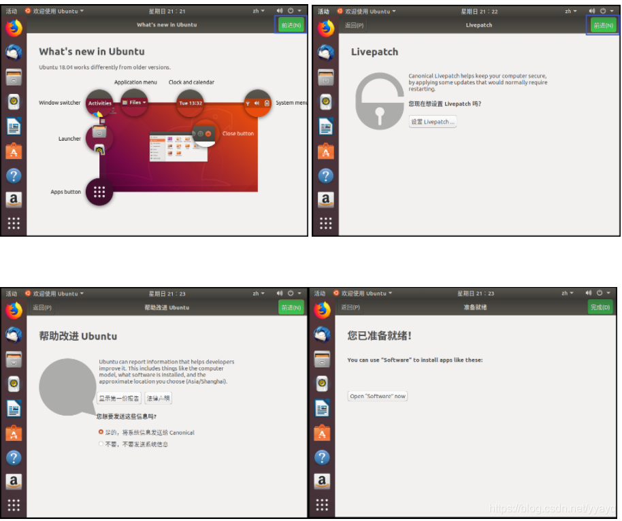
Task: Open 活动 overview in What's new screen
Action: 12,11
